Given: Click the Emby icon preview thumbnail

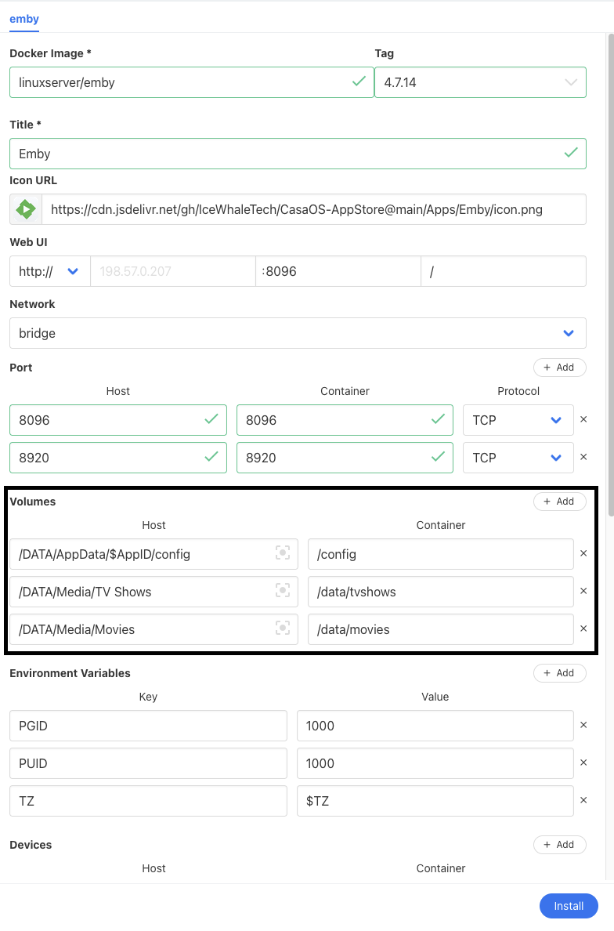Looking at the screenshot, I should click(x=26, y=209).
